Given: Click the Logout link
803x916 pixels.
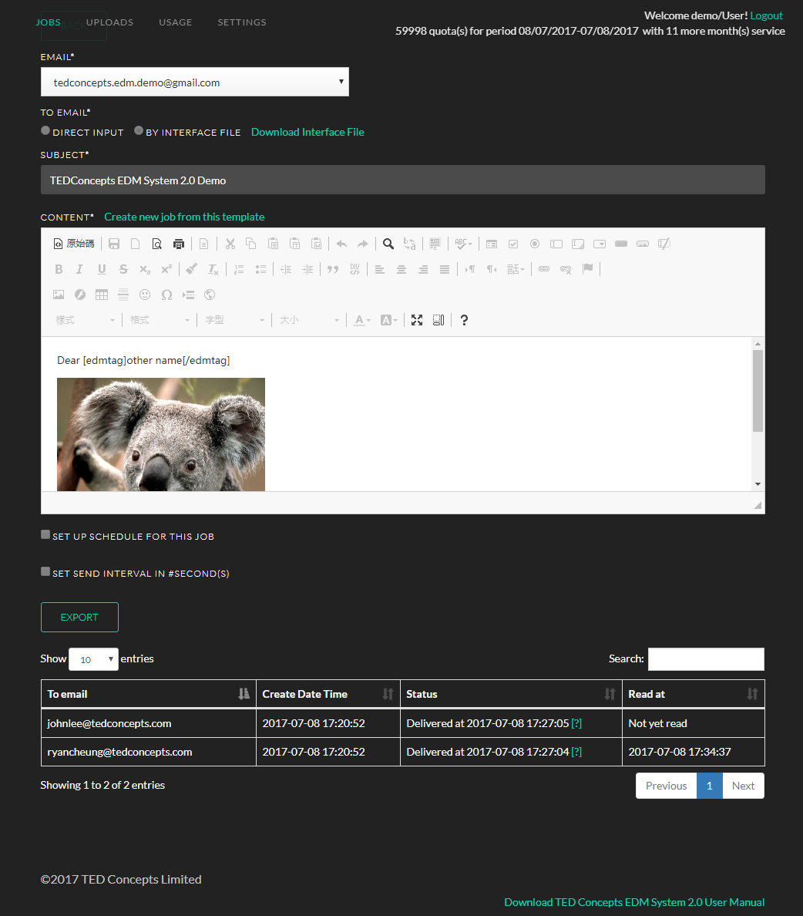Looking at the screenshot, I should [766, 15].
